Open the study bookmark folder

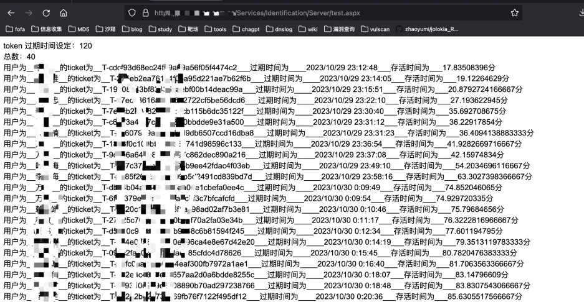(x=161, y=29)
